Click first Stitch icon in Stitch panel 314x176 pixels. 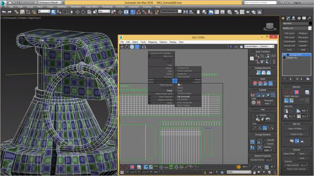click(255, 83)
